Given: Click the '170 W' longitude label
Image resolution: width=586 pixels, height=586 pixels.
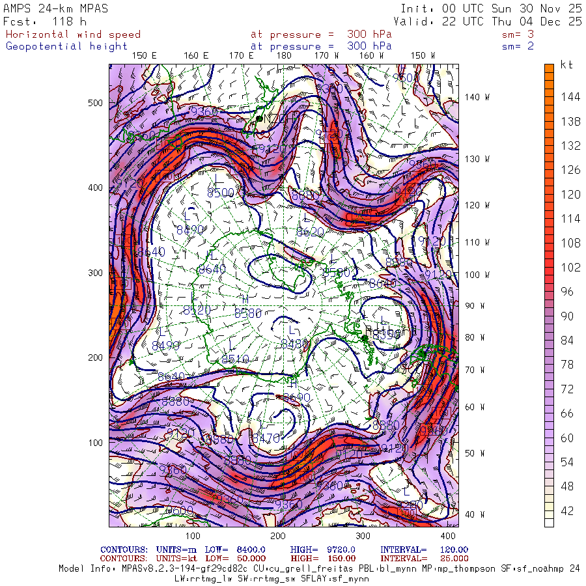Looking at the screenshot, I should click(326, 56).
